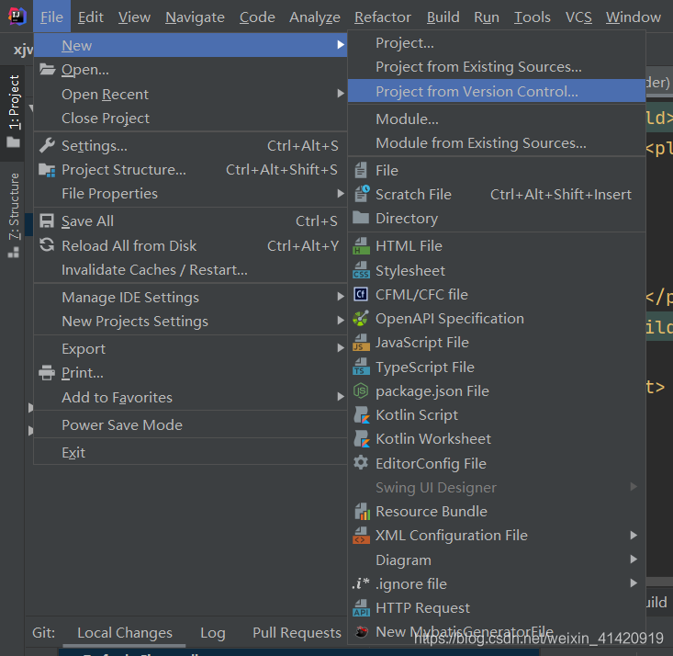Choose Exit from File menu
The image size is (673, 656).
tap(190, 452)
